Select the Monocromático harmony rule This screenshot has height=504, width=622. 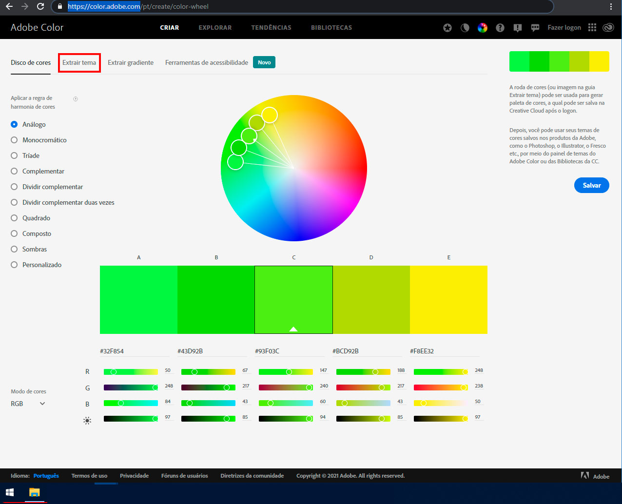click(39, 140)
